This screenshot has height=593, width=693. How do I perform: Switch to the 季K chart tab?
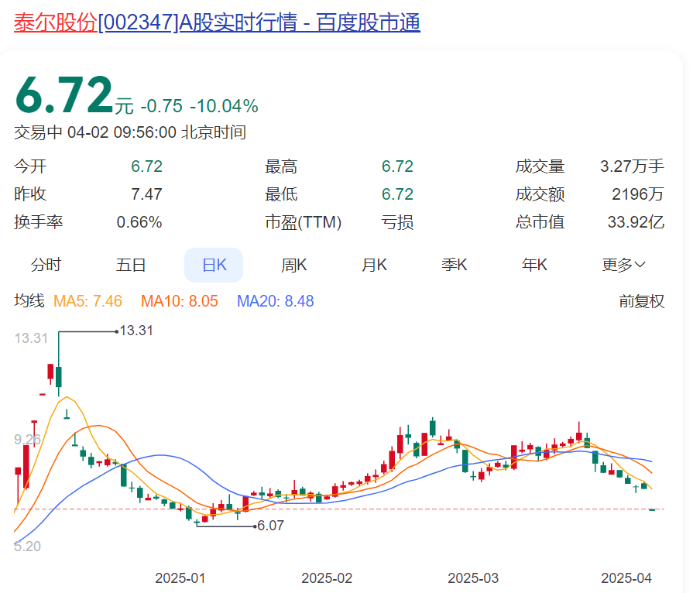(454, 265)
